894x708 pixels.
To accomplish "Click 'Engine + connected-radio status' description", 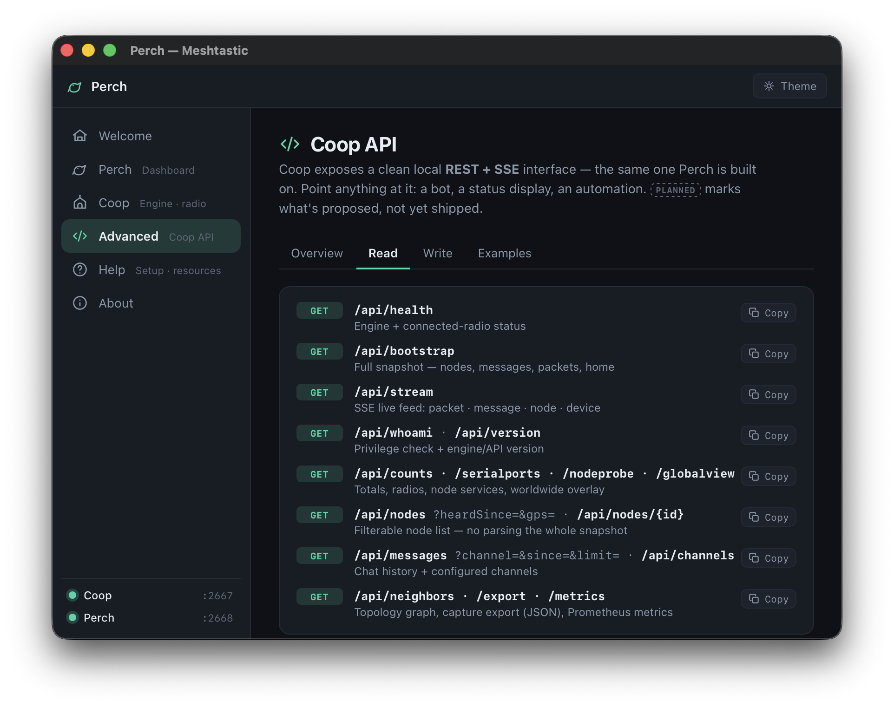I will pos(440,326).
